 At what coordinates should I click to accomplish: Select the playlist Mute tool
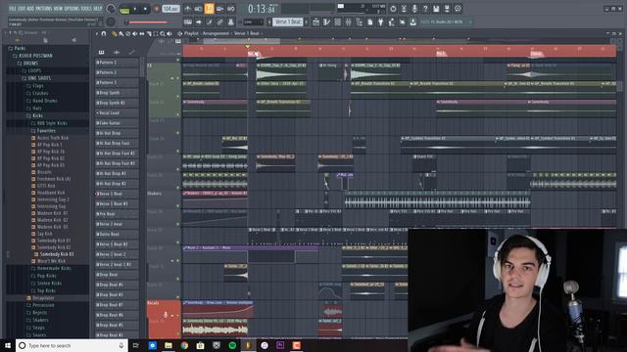pyautogui.click(x=135, y=34)
